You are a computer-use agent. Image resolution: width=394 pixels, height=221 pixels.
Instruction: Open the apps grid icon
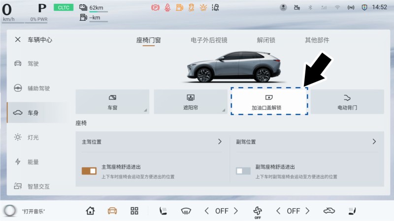tap(134, 211)
